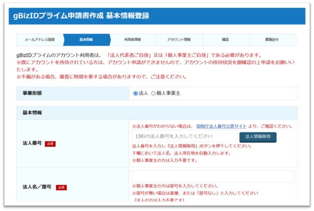Screen dimensions: 314x211
Task: Open the アカウント情報 step
Action: tap(179, 40)
